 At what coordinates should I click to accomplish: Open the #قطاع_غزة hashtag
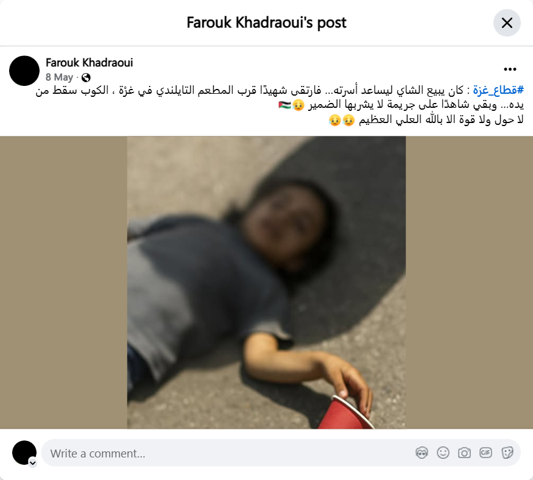pyautogui.click(x=498, y=90)
